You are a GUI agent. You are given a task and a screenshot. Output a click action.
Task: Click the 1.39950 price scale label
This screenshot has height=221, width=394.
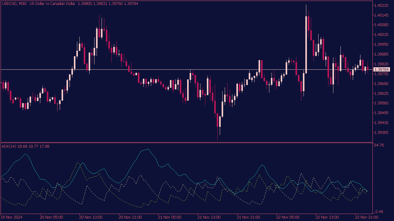[x=381, y=44]
